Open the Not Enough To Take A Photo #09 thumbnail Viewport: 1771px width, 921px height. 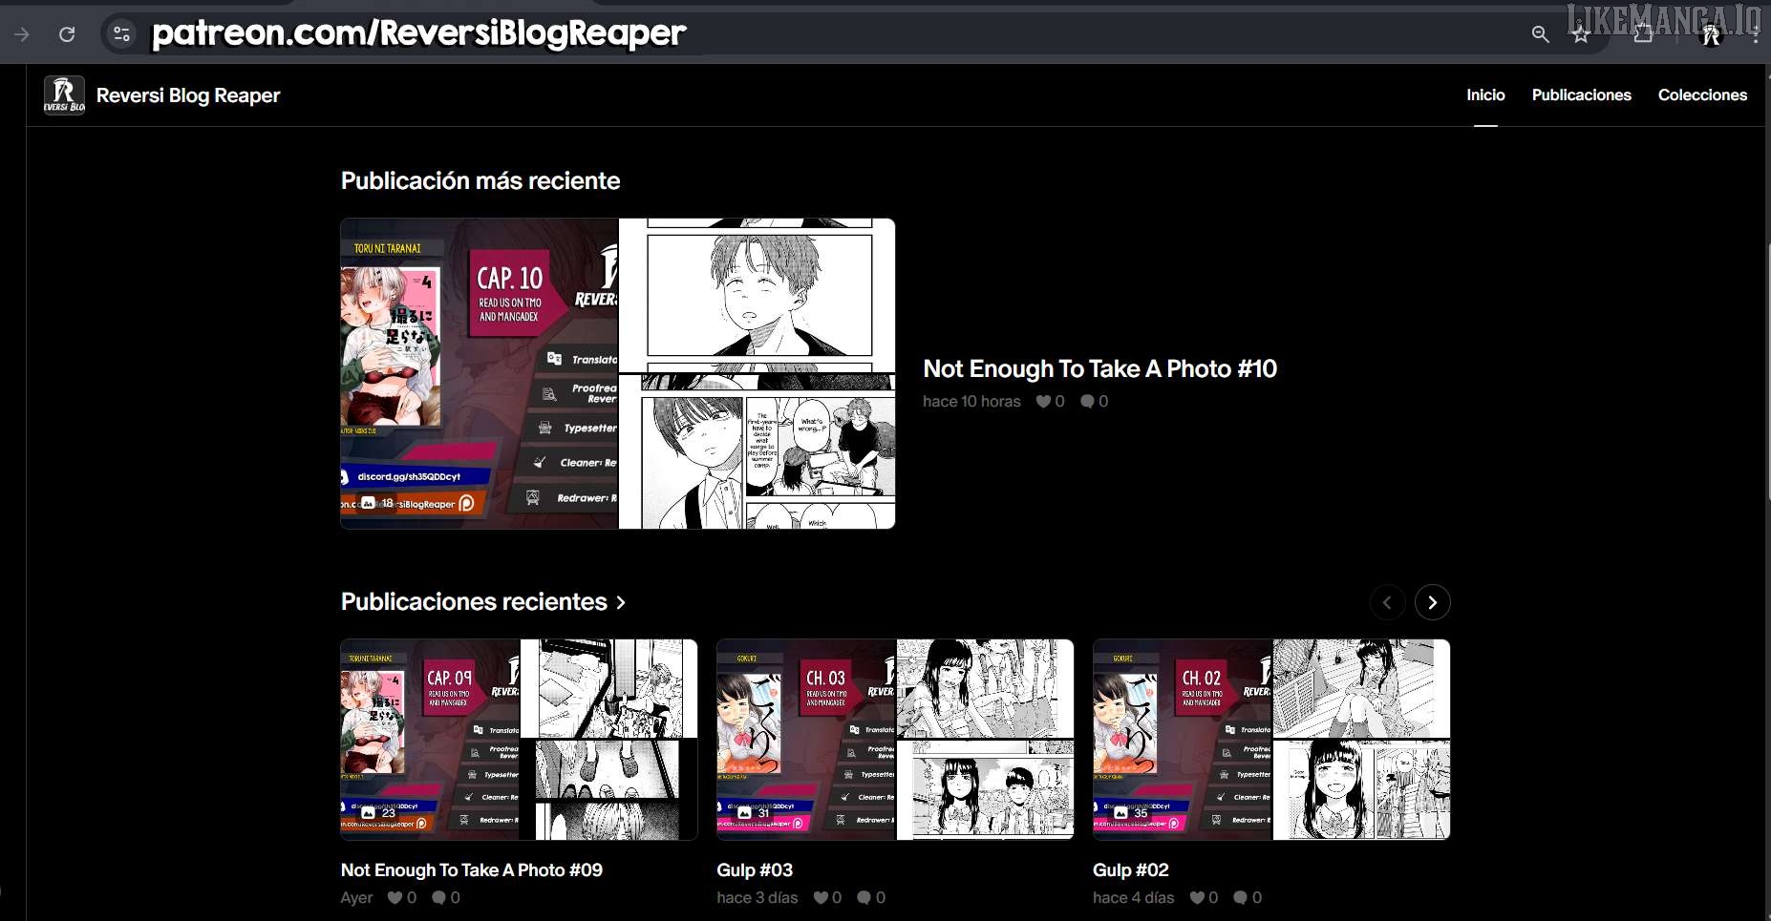(x=519, y=740)
